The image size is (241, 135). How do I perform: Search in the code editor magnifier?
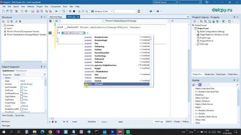click(172, 21)
